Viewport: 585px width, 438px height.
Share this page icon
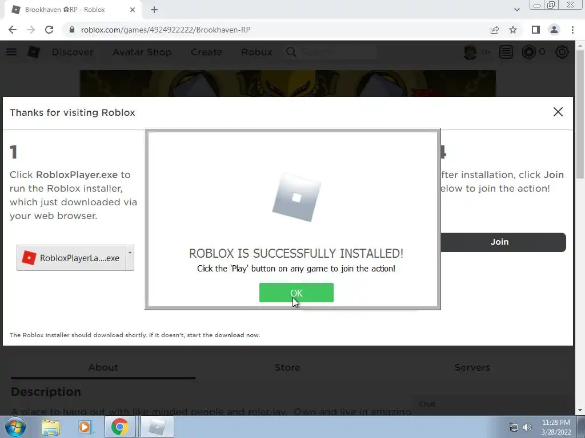[x=495, y=30]
